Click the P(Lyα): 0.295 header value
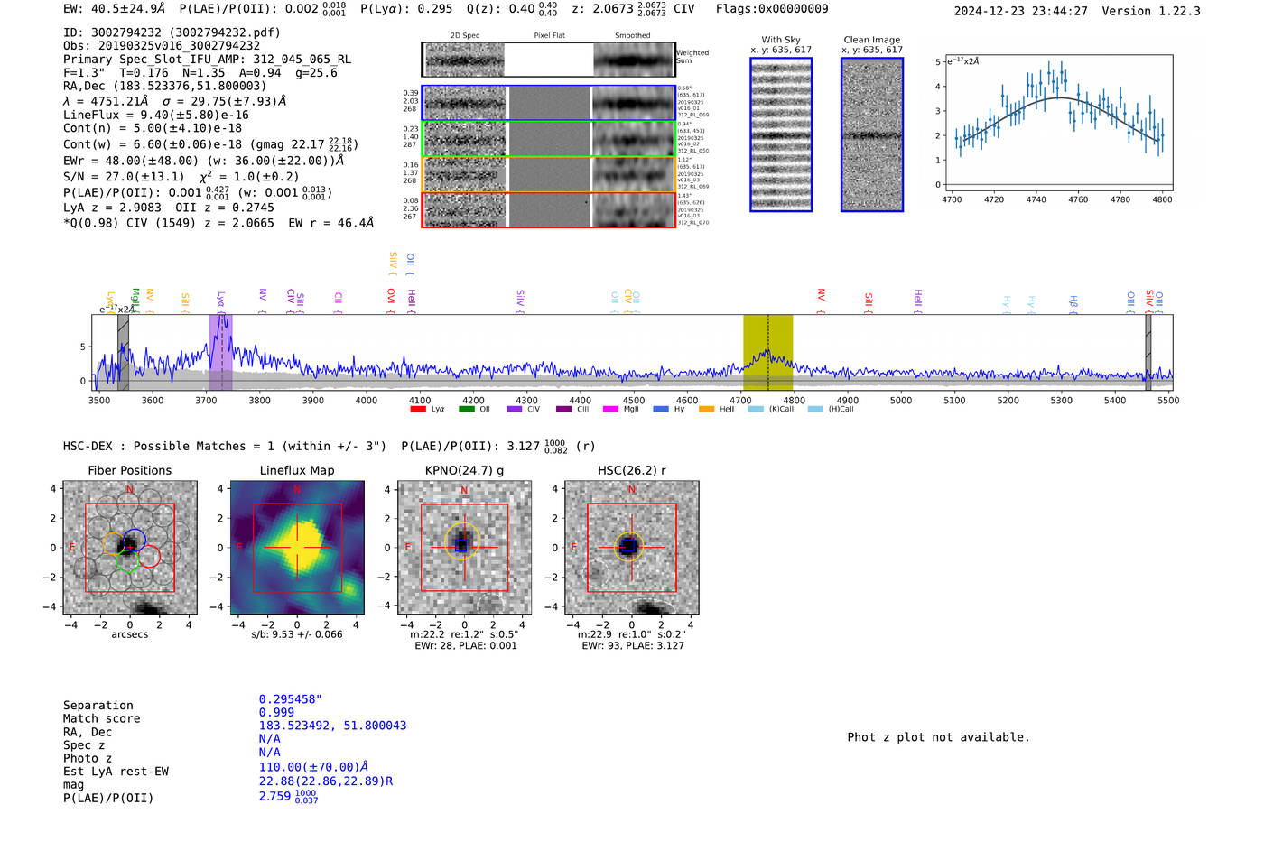 coord(406,9)
